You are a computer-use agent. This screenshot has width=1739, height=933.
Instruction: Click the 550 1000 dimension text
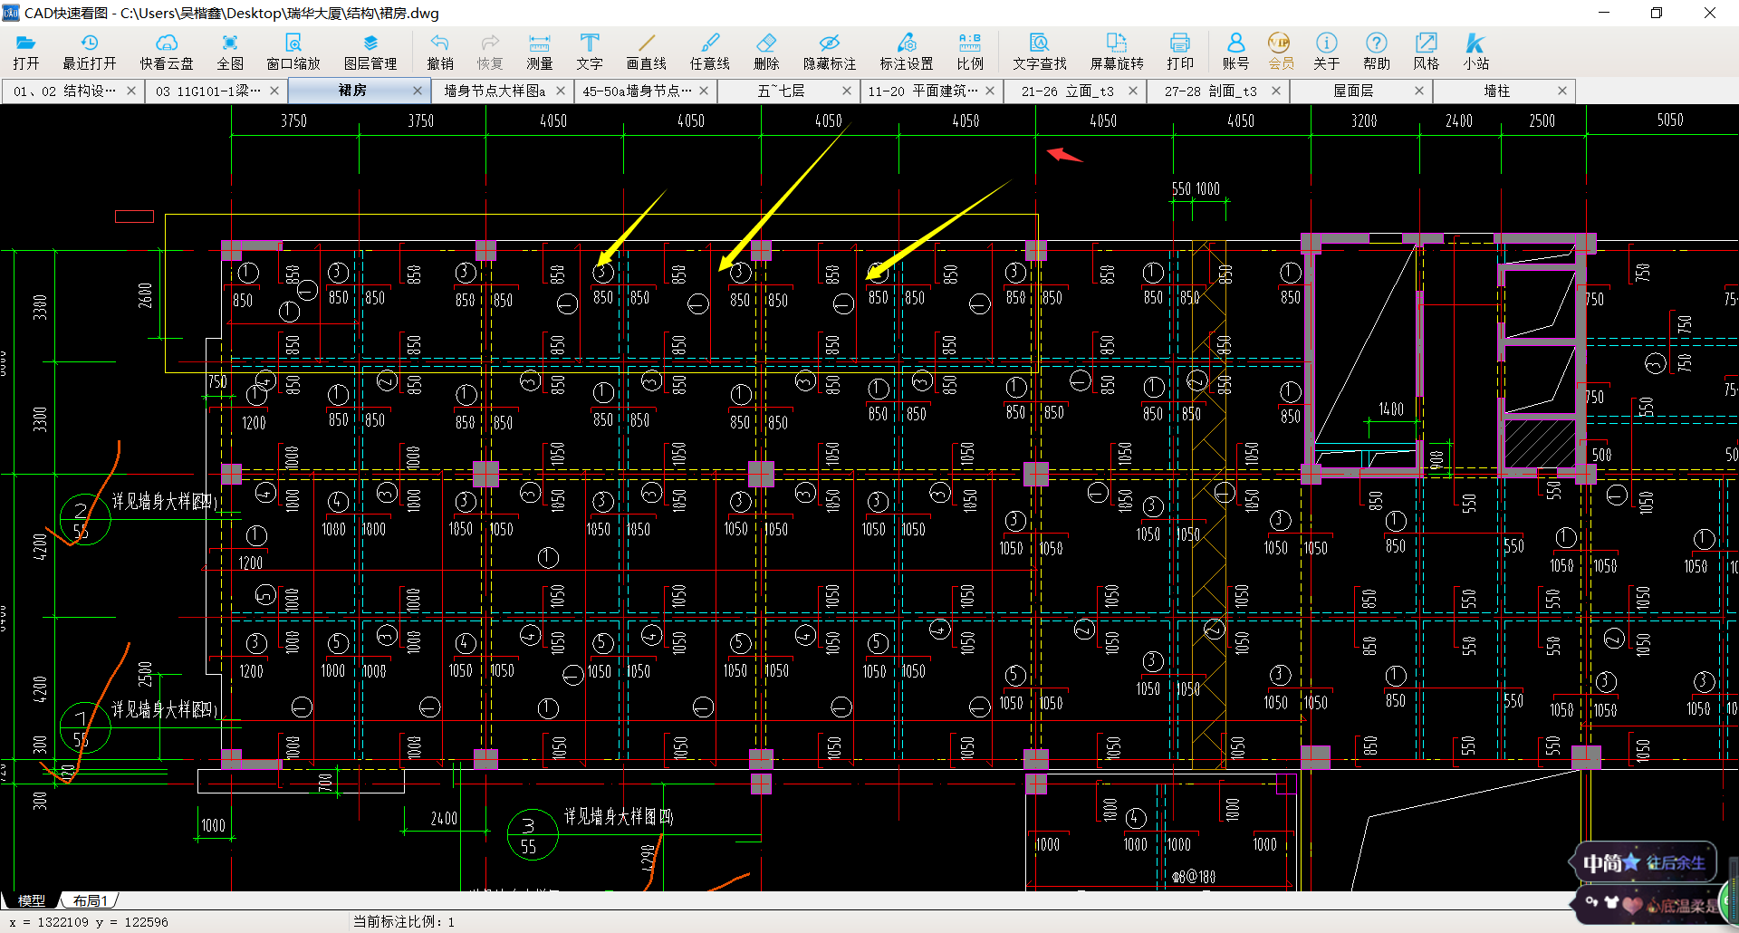point(1196,188)
